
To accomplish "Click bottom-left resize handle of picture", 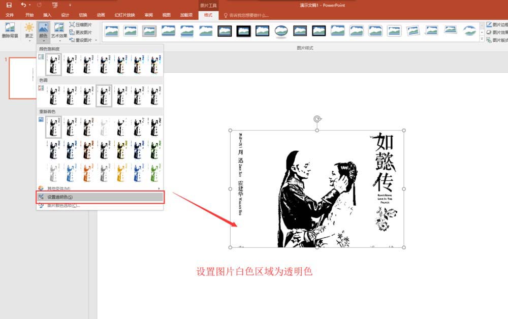I will click(x=230, y=247).
